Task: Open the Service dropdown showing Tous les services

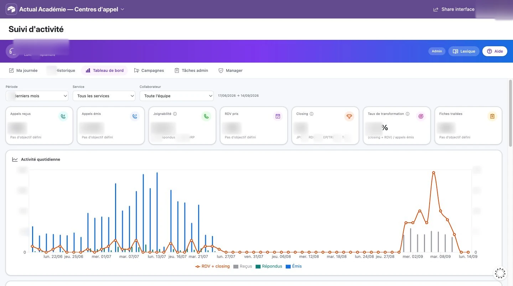Action: coord(104,96)
